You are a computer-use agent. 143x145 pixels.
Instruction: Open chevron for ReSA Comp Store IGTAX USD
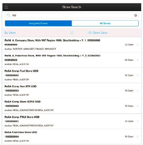click(138, 106)
